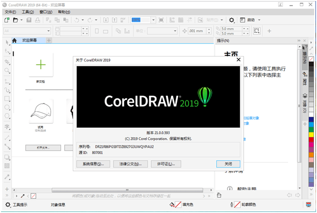The height and width of the screenshot is (213, 317).
Task: Click the 系统信息 button in About dialog
Action: pyautogui.click(x=93, y=164)
